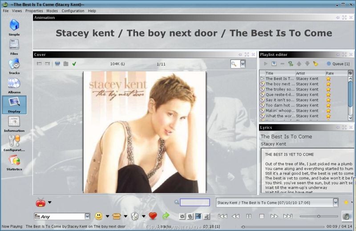Image resolution: width=356 pixels, height=231 pixels.
Task: Open the Modes menu
Action: (x=52, y=11)
